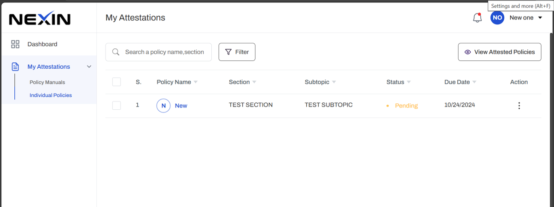Open the New one user dropdown arrow
The height and width of the screenshot is (207, 554).
pos(540,18)
